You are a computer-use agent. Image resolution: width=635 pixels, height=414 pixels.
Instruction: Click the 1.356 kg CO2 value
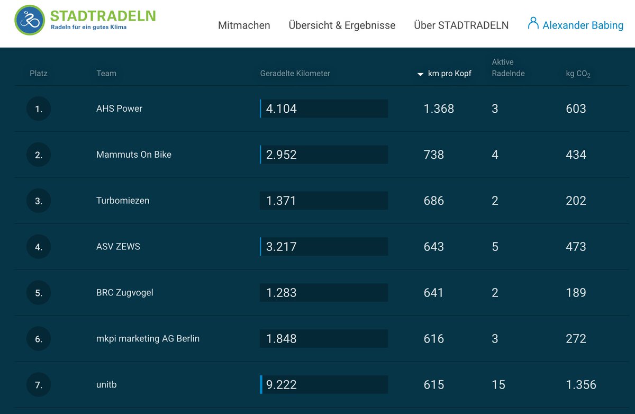click(581, 385)
